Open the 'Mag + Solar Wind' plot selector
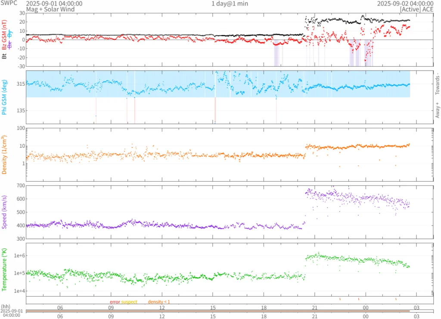The width and height of the screenshot is (441, 319). coord(50,9)
